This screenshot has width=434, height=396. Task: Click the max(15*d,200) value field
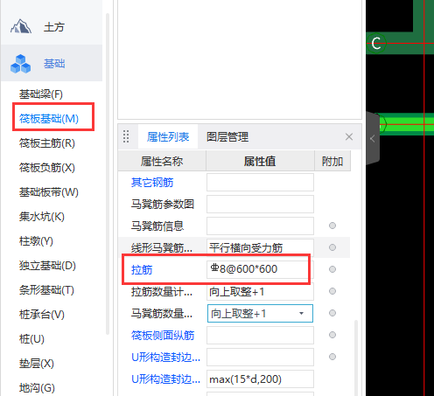click(x=260, y=379)
